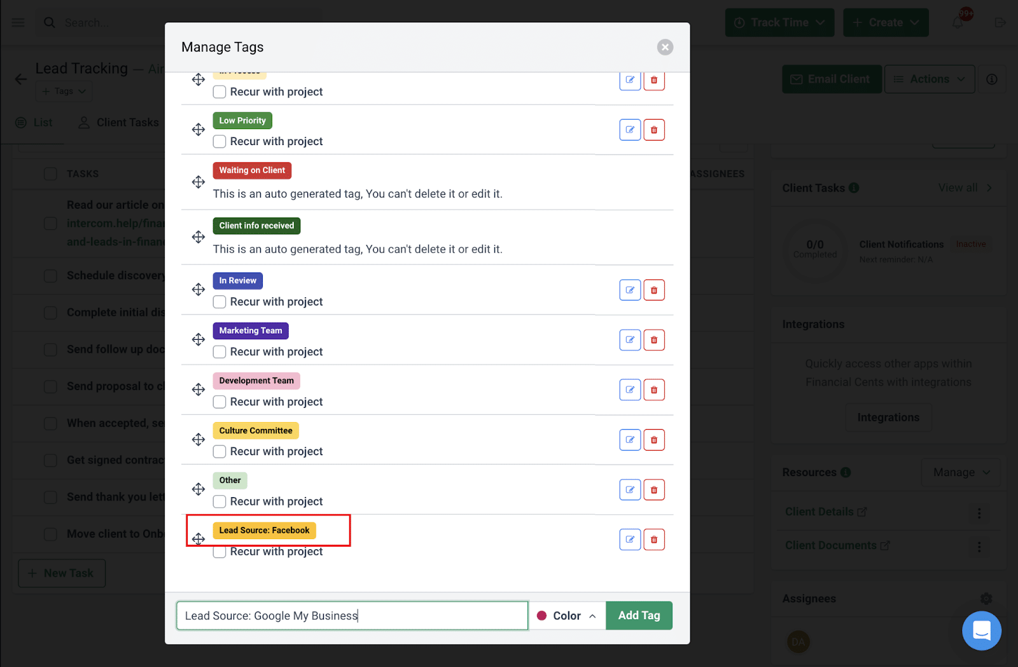The height and width of the screenshot is (667, 1018).
Task: Delete the Development Team tag
Action: [x=654, y=390]
